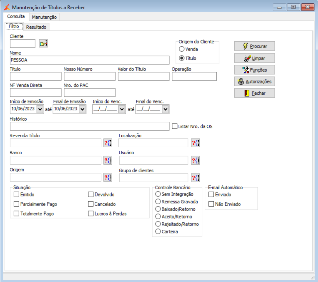Click the Revenda Título text field
This screenshot has width=318, height=282.
point(55,143)
